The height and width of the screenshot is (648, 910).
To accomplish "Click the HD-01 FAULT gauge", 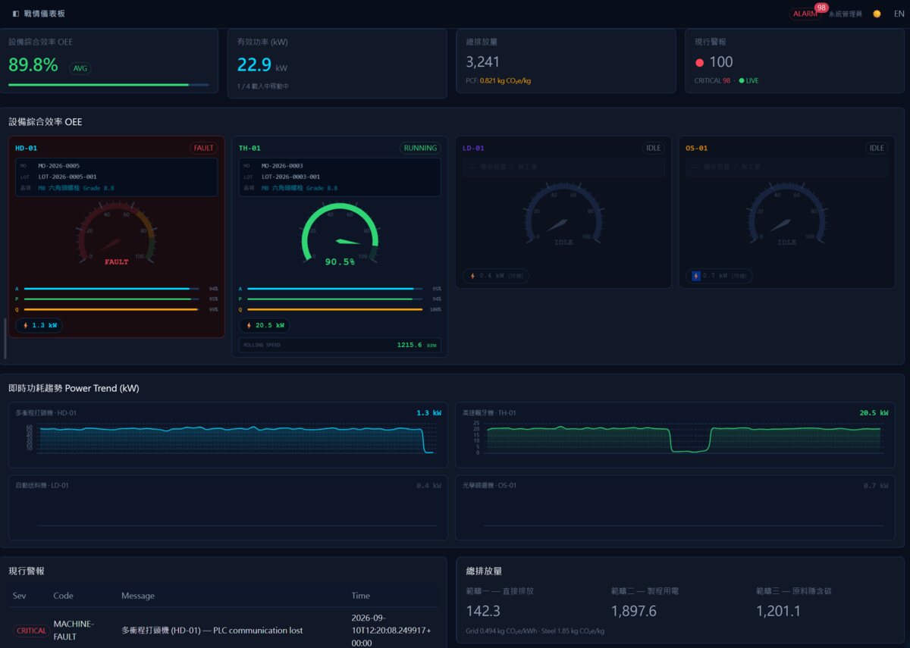I will pyautogui.click(x=116, y=235).
